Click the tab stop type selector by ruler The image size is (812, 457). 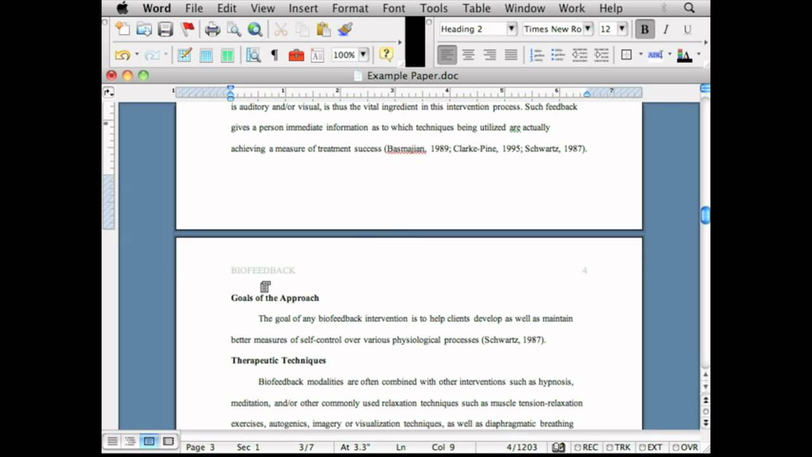[108, 93]
